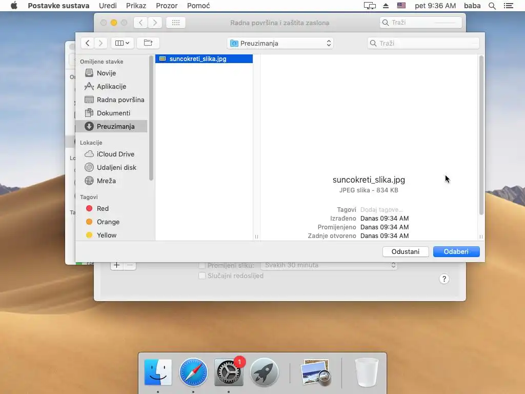
Task: Open the Prikaz menu
Action: (x=136, y=6)
